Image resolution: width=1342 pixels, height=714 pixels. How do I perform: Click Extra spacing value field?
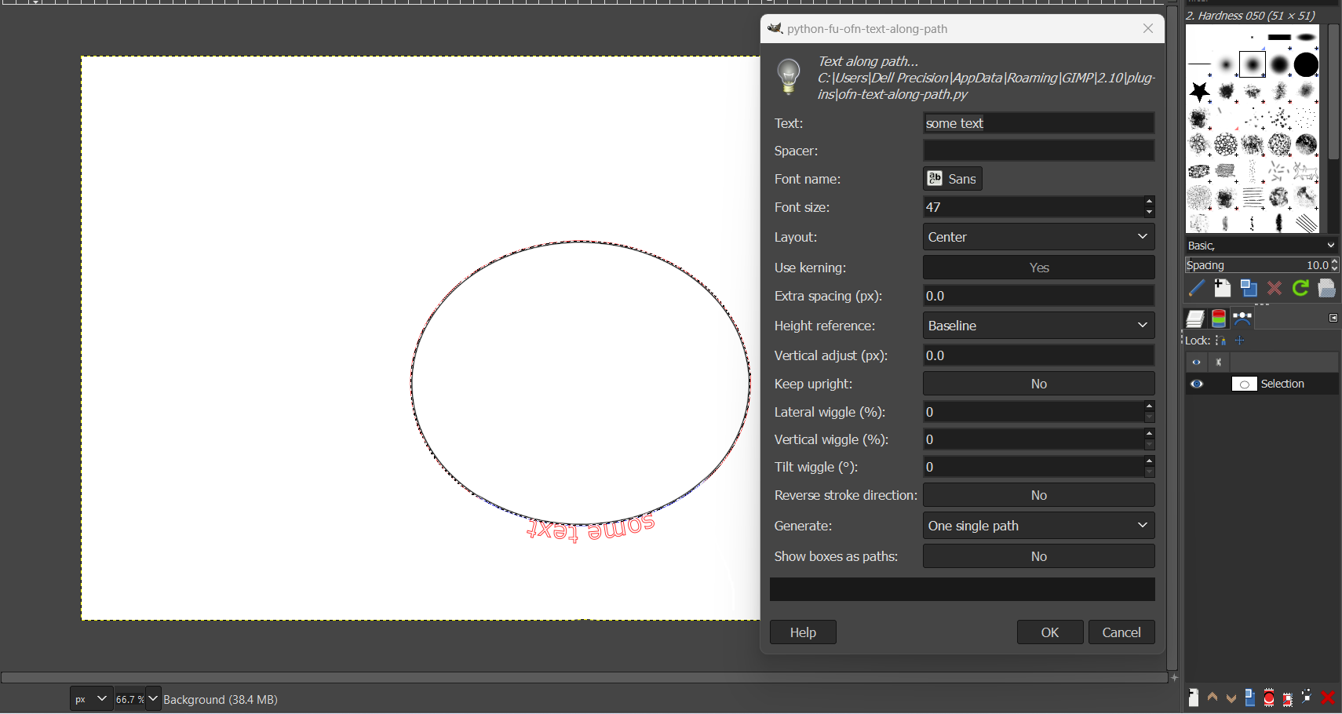point(1038,296)
